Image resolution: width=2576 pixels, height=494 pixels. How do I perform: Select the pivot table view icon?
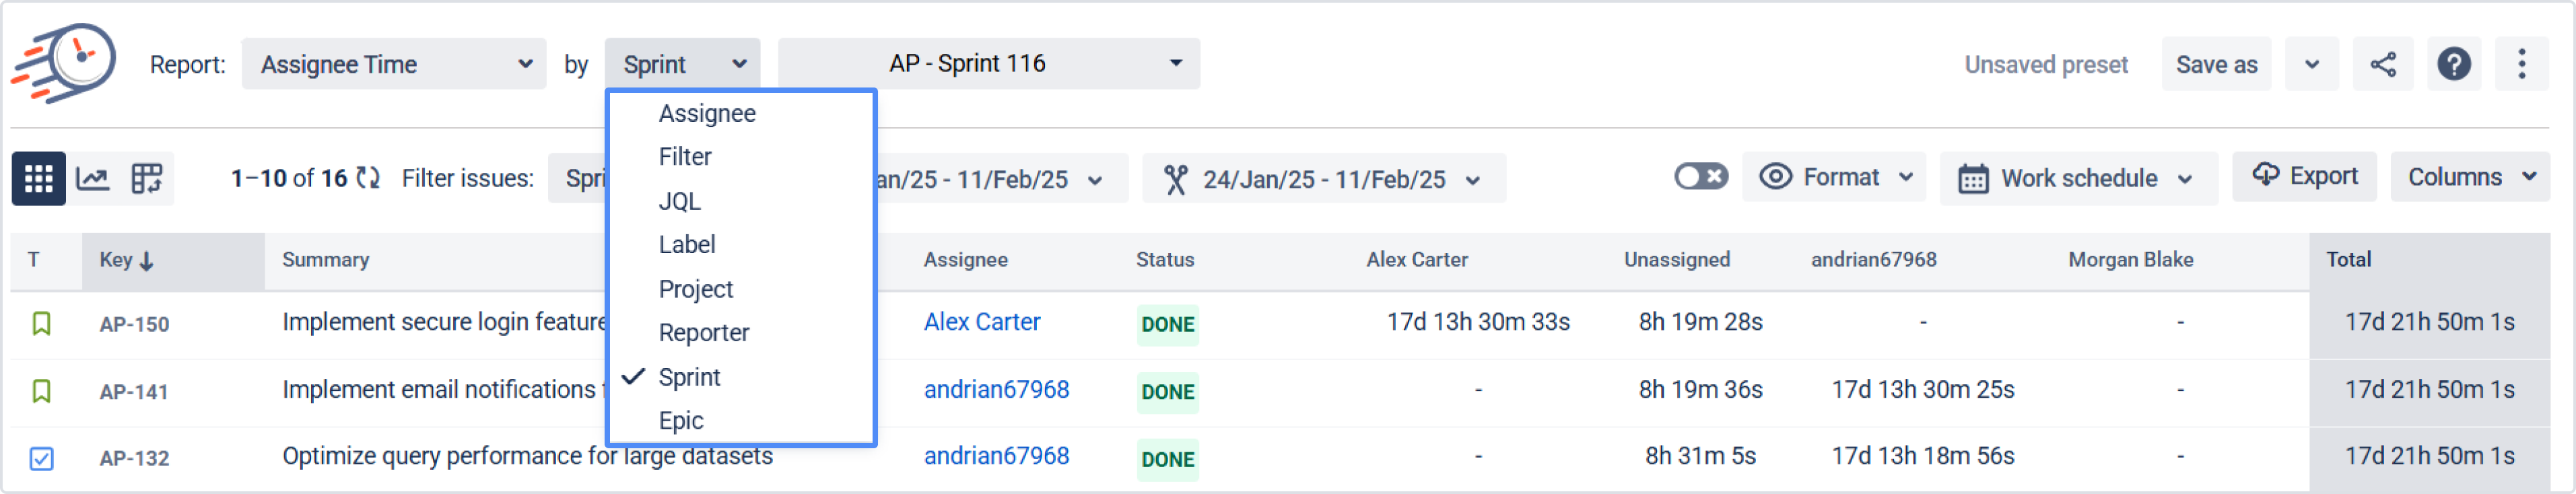(x=147, y=179)
